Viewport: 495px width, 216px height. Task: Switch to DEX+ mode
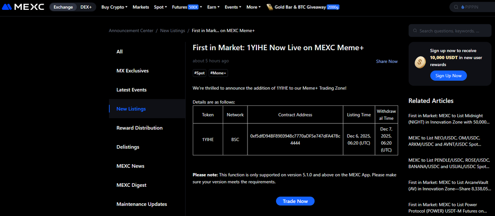click(x=86, y=7)
